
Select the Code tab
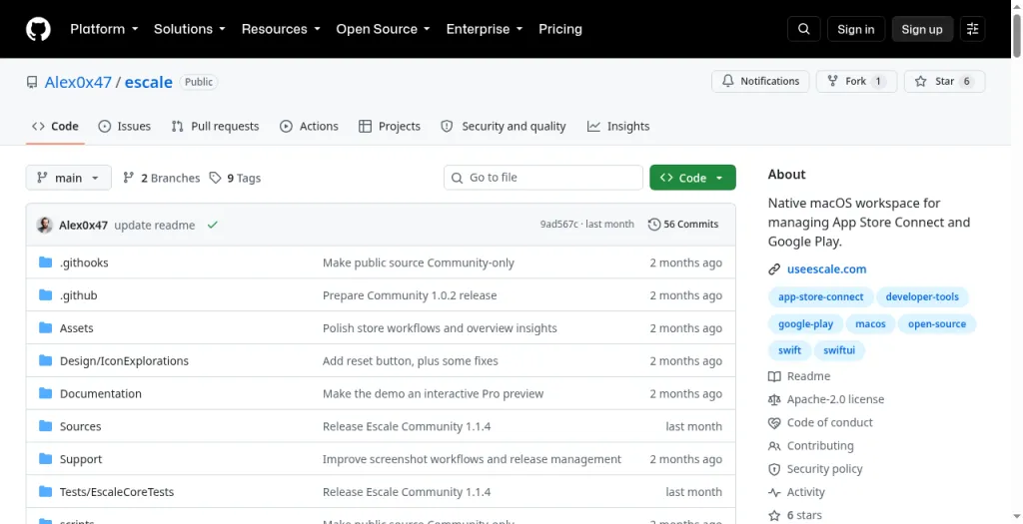pos(56,127)
